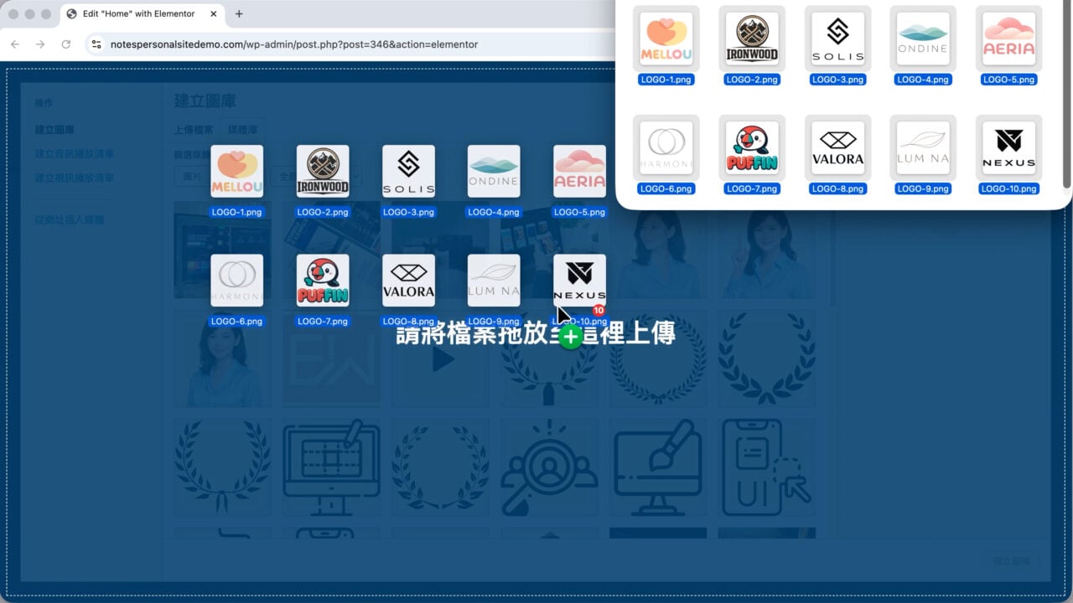1073x603 pixels.
Task: Switch to the 媒體庫 tab
Action: pyautogui.click(x=242, y=130)
